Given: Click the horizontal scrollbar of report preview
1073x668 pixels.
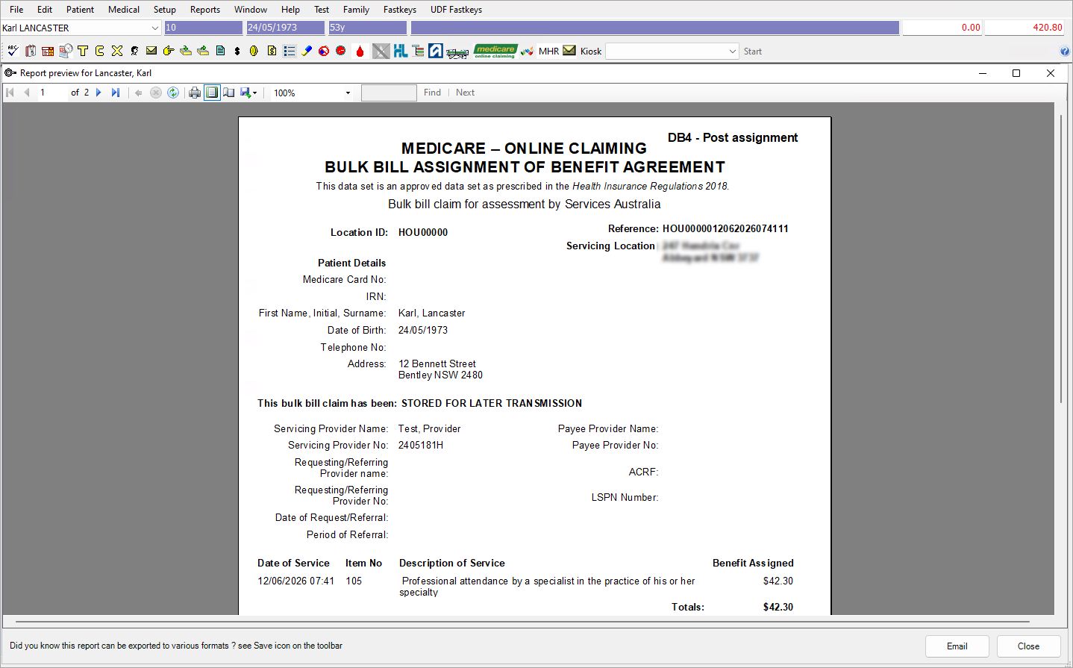Looking at the screenshot, I should [x=522, y=621].
